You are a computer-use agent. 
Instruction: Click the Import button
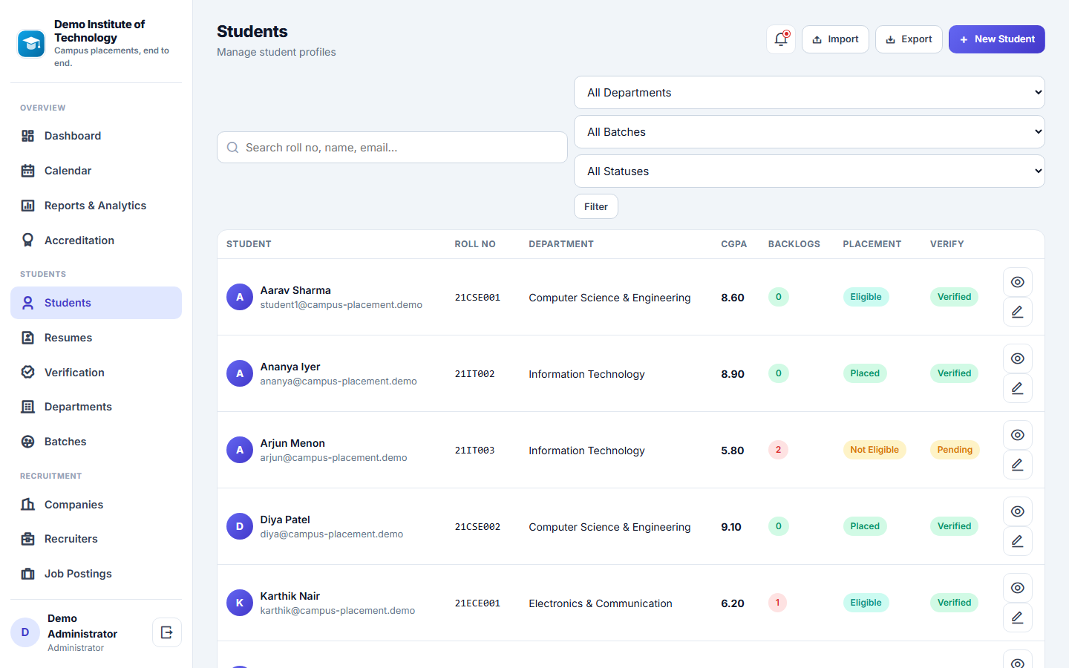(835, 39)
